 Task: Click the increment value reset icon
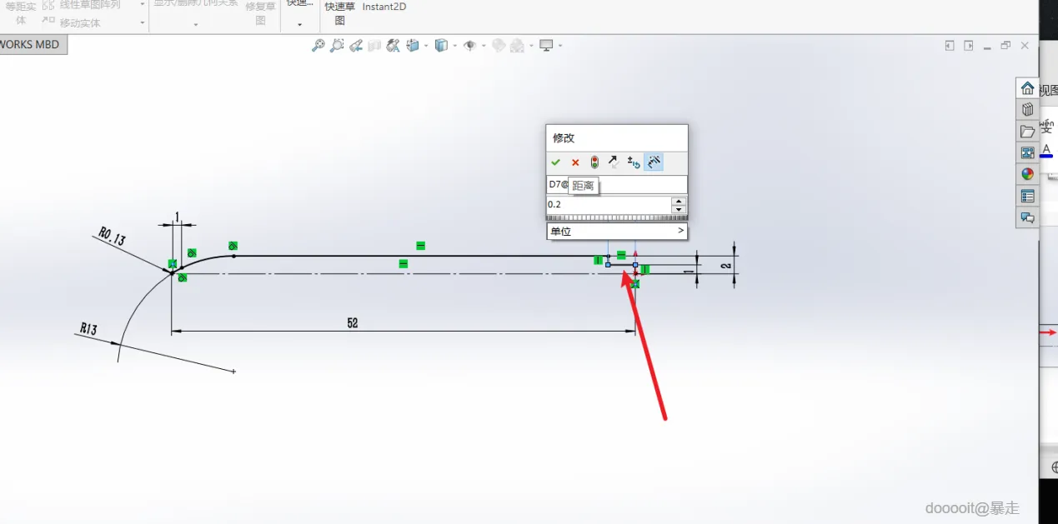(x=634, y=162)
